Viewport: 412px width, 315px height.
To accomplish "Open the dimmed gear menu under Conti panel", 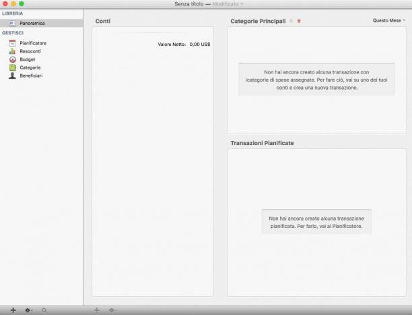I will click(x=112, y=310).
